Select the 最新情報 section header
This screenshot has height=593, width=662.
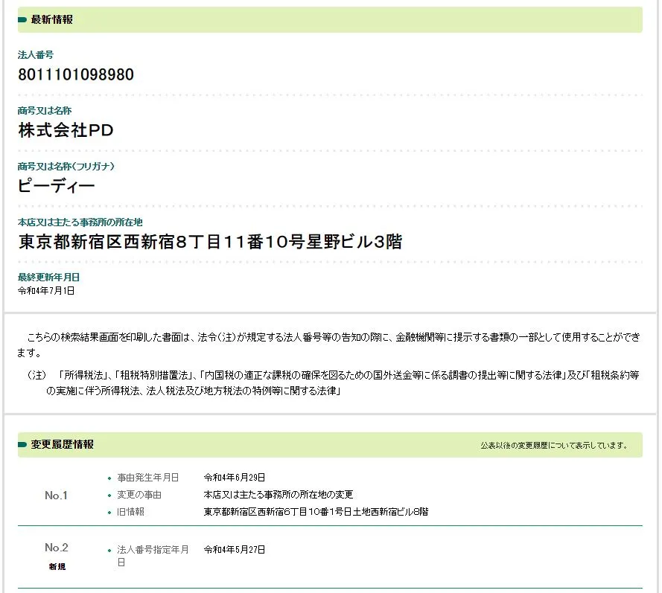tap(52, 20)
